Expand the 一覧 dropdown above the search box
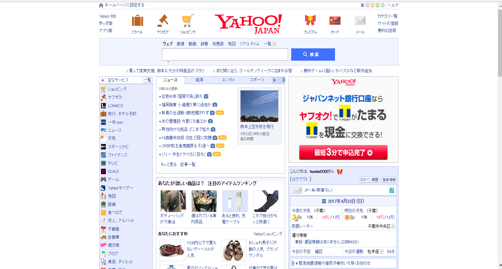Screen dimensions: 502x269 click(274, 44)
